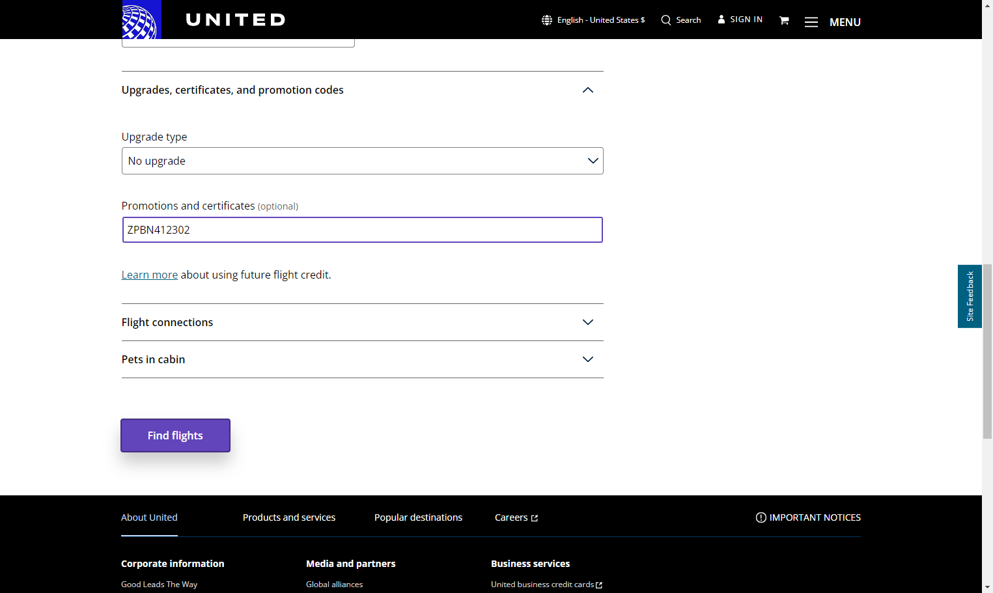Click the SIGN IN person icon
This screenshot has height=593, width=993.
point(721,20)
